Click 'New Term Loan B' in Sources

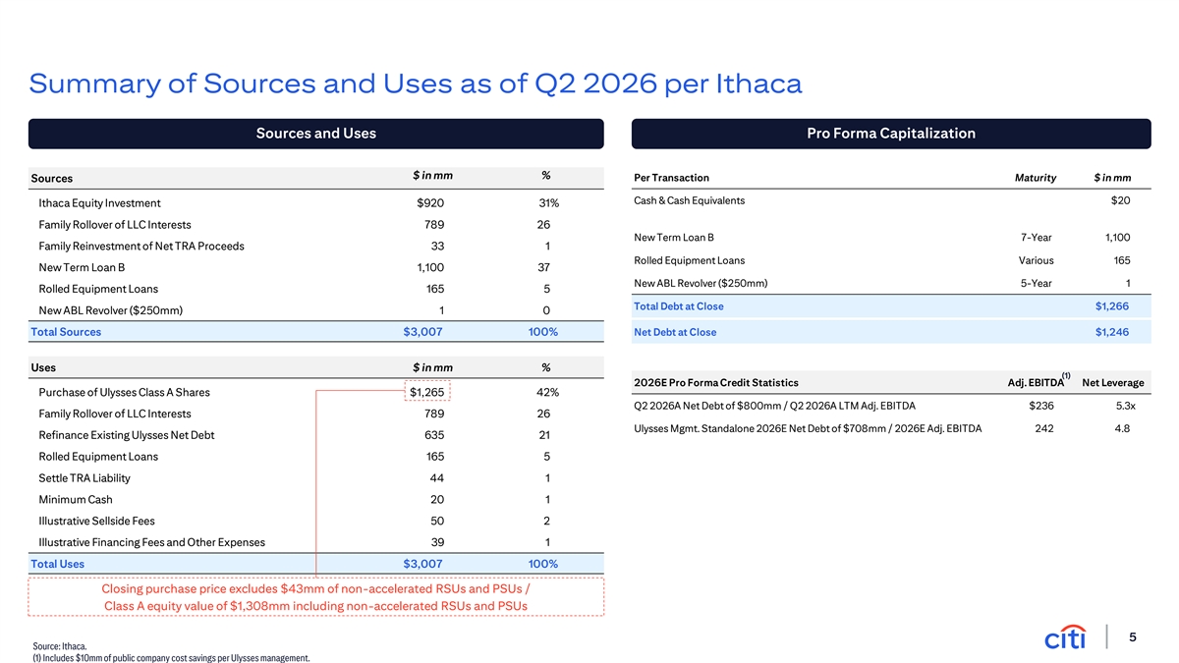tap(82, 267)
